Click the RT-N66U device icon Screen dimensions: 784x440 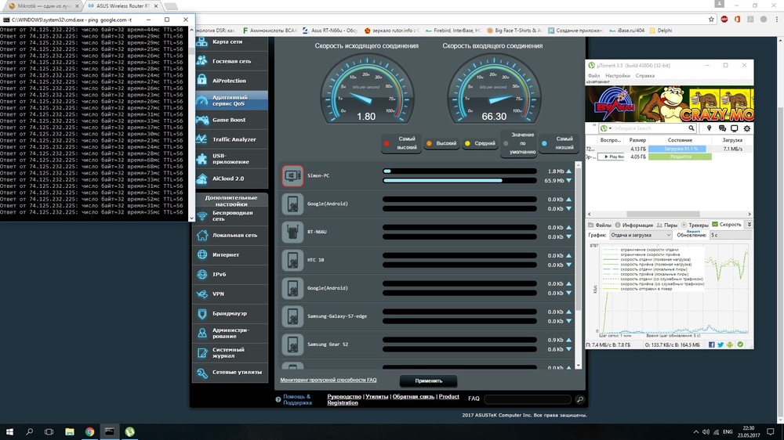click(x=292, y=232)
